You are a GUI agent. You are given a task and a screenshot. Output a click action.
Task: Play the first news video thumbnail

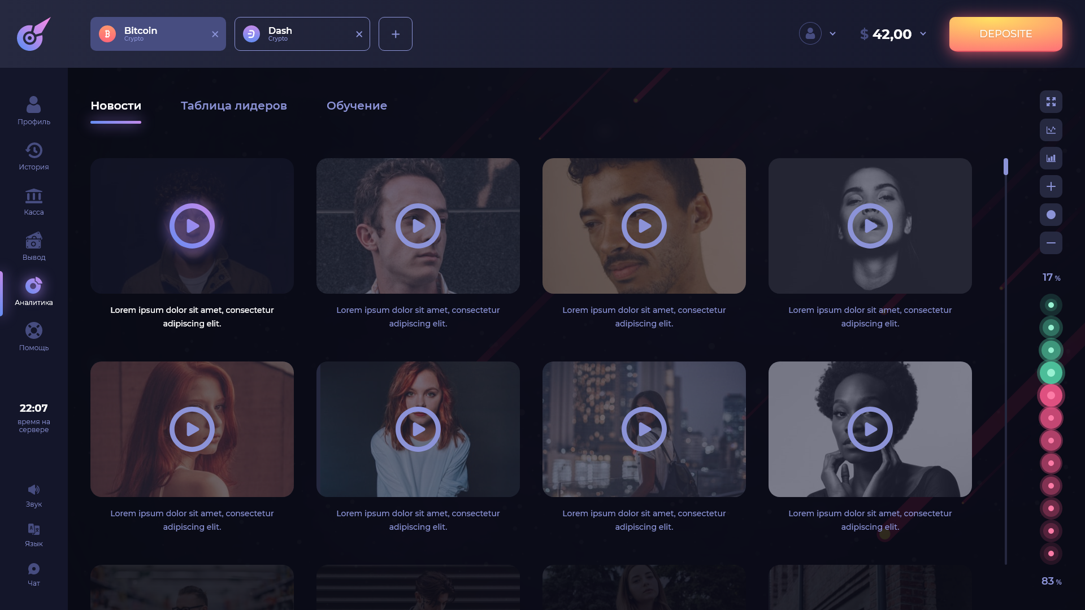192,226
